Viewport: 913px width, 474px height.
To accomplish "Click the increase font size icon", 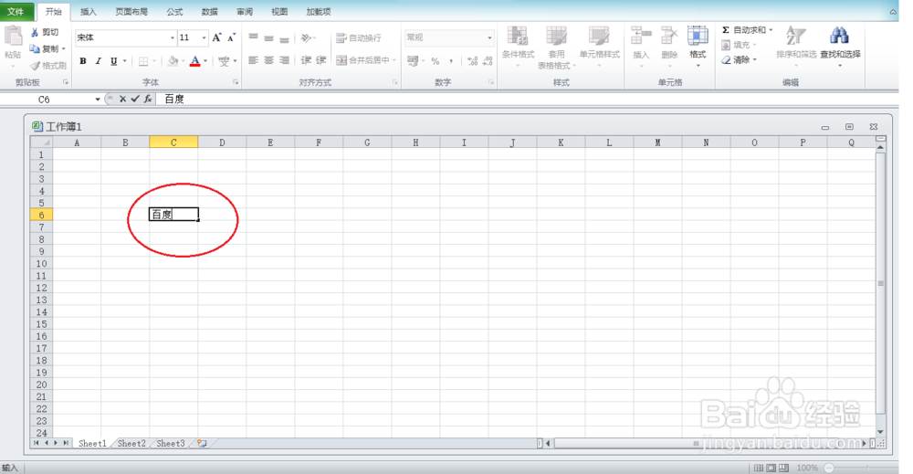I will (216, 37).
